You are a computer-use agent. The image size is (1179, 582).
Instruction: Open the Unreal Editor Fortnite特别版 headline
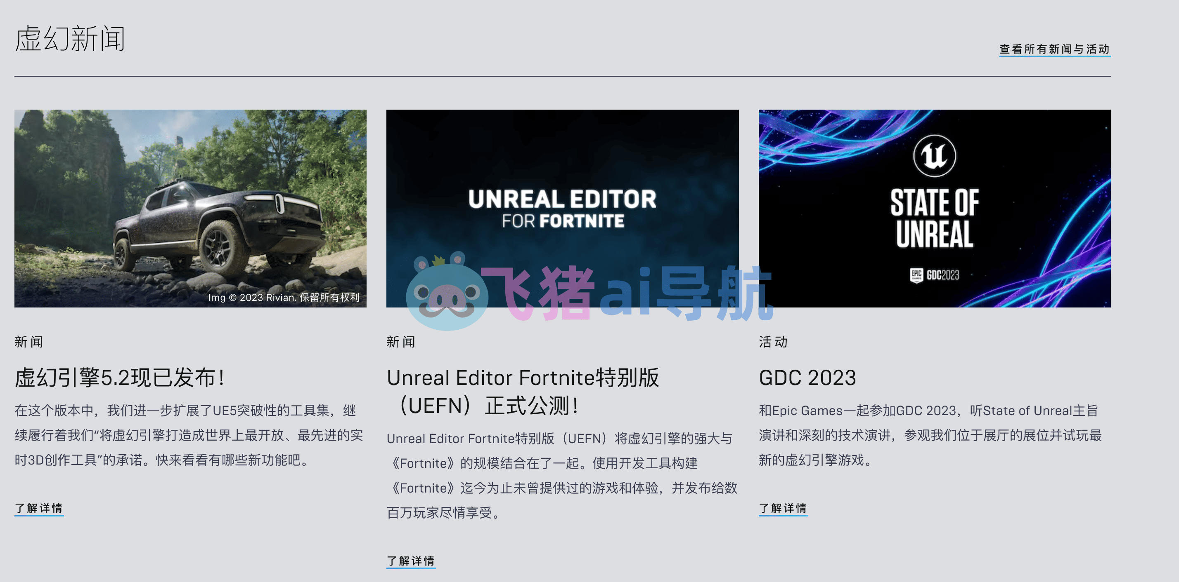[x=523, y=392]
